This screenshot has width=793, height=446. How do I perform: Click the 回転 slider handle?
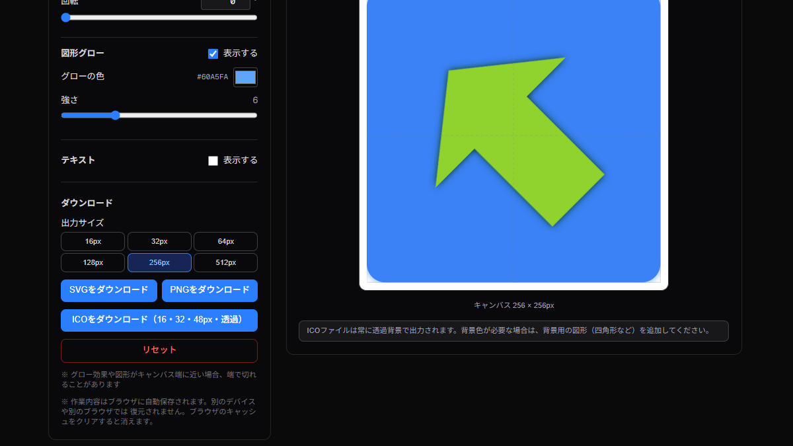pyautogui.click(x=65, y=17)
